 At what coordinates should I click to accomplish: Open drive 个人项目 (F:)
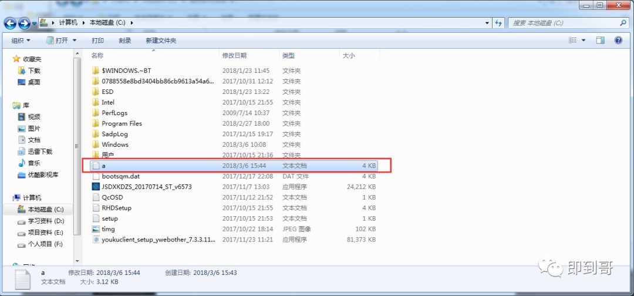(41, 244)
